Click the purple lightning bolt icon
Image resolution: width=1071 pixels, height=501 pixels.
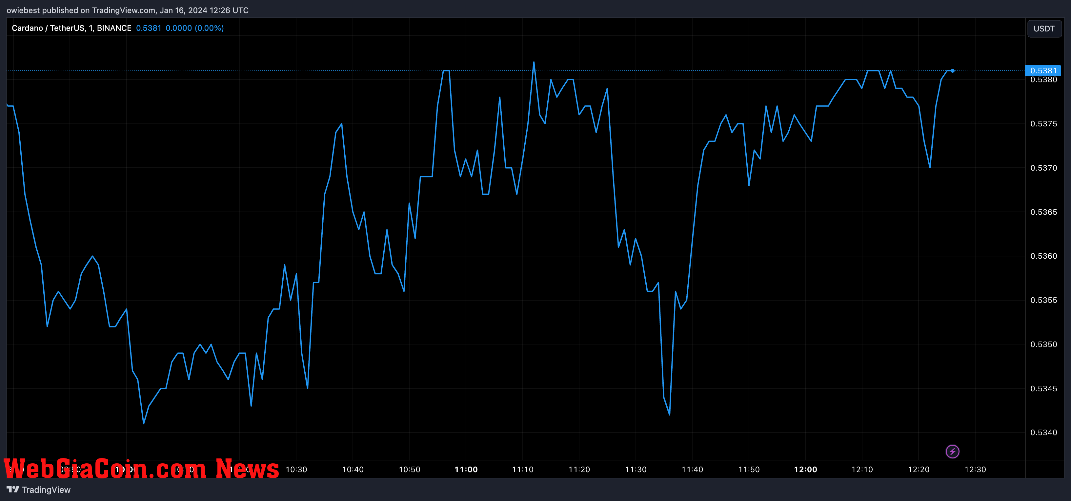(952, 451)
